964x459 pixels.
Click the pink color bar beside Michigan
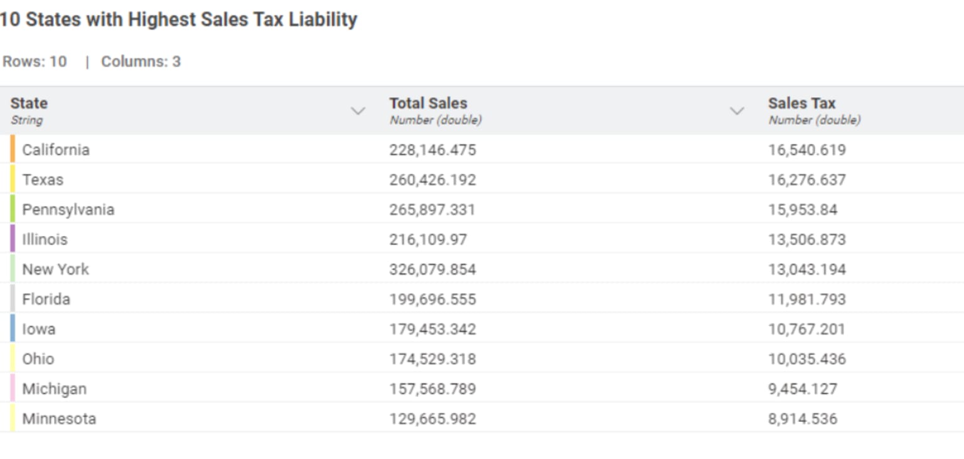click(13, 388)
